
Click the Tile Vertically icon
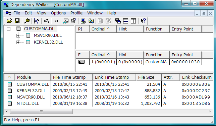133,21
